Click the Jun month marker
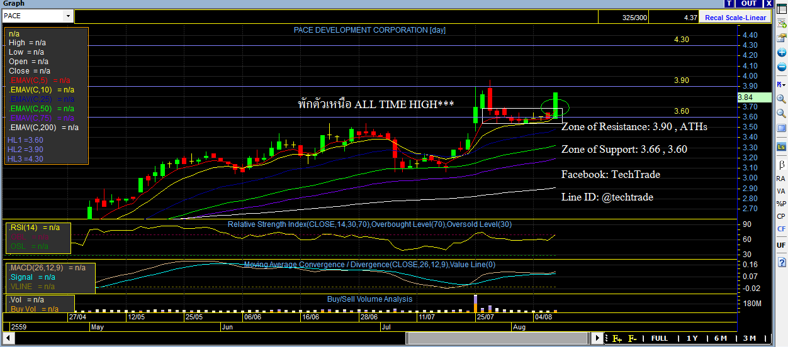 [227, 328]
